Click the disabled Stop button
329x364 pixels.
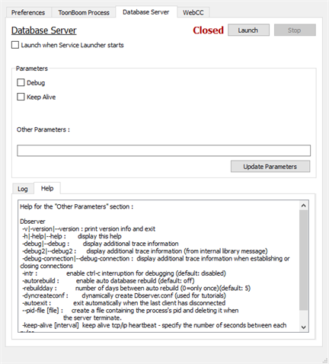tap(295, 30)
